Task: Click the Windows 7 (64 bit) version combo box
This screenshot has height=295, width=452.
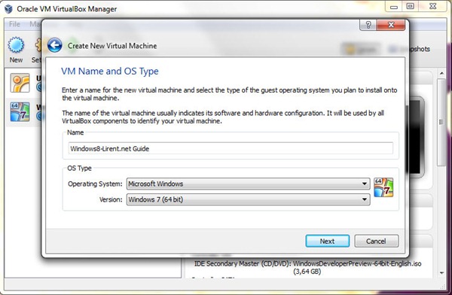Action: coord(248,199)
